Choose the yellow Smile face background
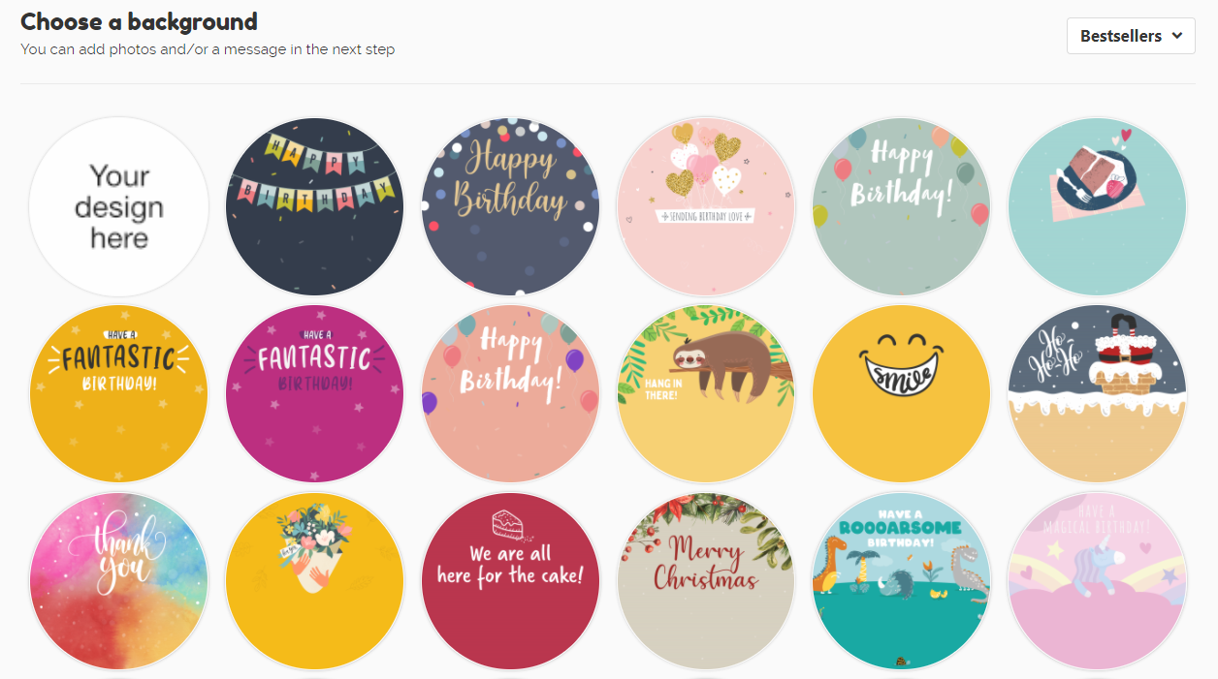This screenshot has width=1218, height=679. (901, 394)
